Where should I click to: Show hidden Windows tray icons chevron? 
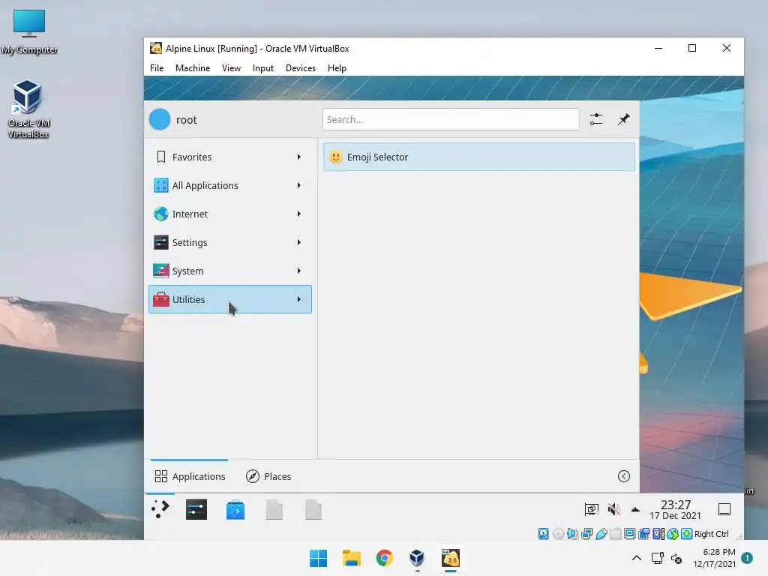point(636,558)
